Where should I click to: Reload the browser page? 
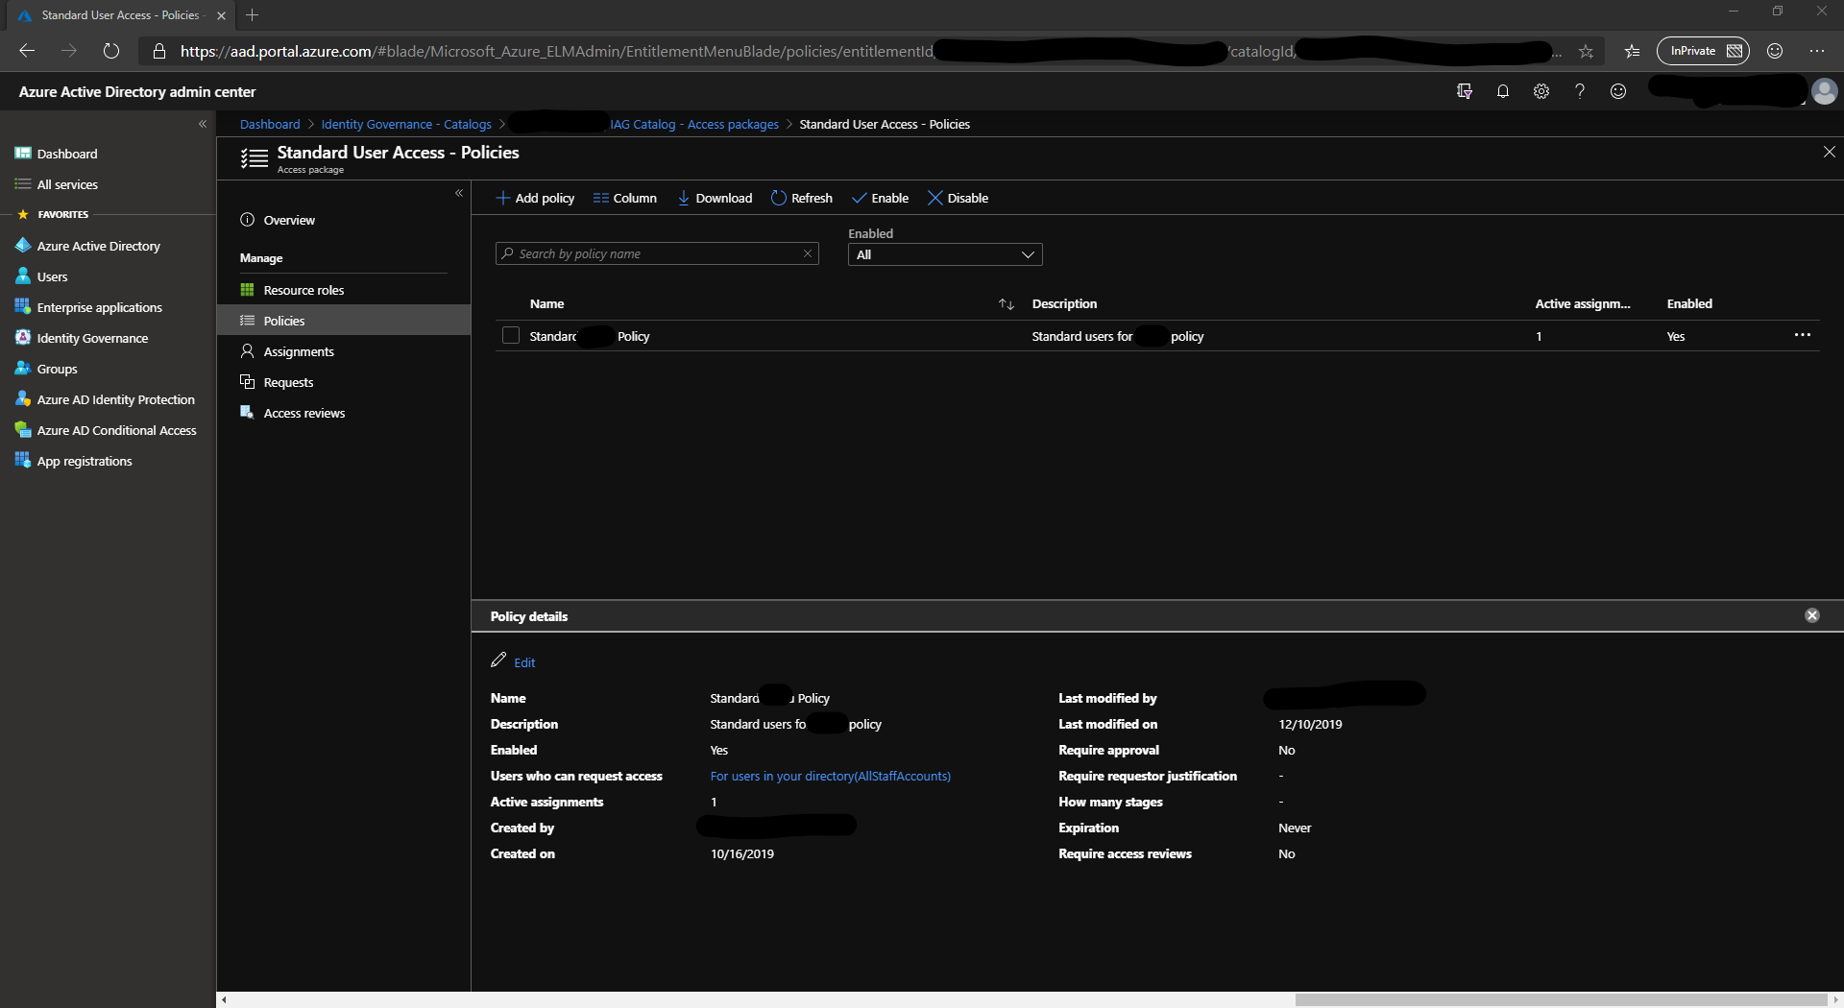(111, 51)
